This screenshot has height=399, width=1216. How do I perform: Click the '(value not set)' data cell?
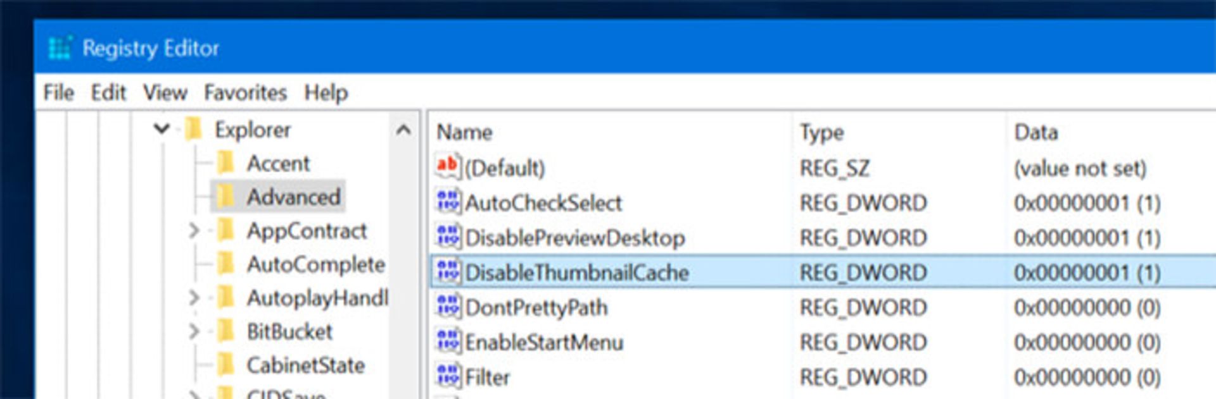pos(1080,169)
